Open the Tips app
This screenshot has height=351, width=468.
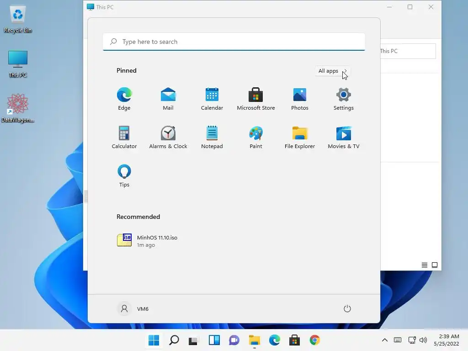(124, 176)
